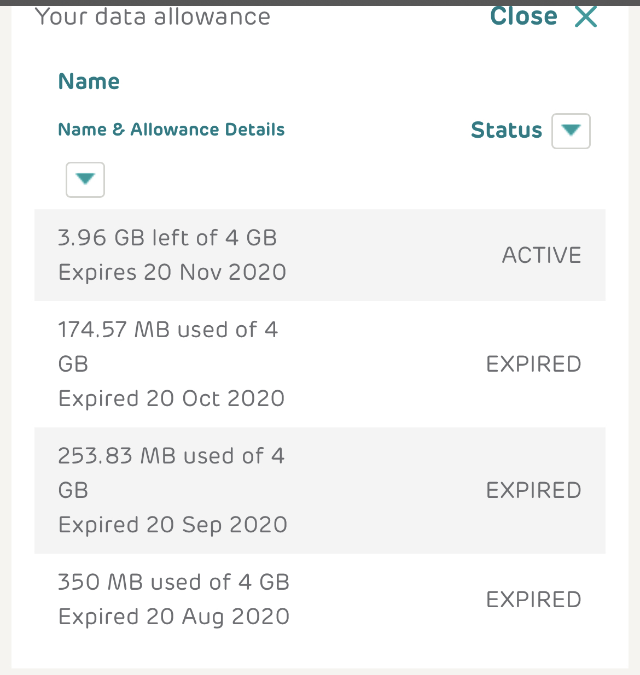Select the Name column heading
Image resolution: width=640 pixels, height=675 pixels.
(x=89, y=81)
